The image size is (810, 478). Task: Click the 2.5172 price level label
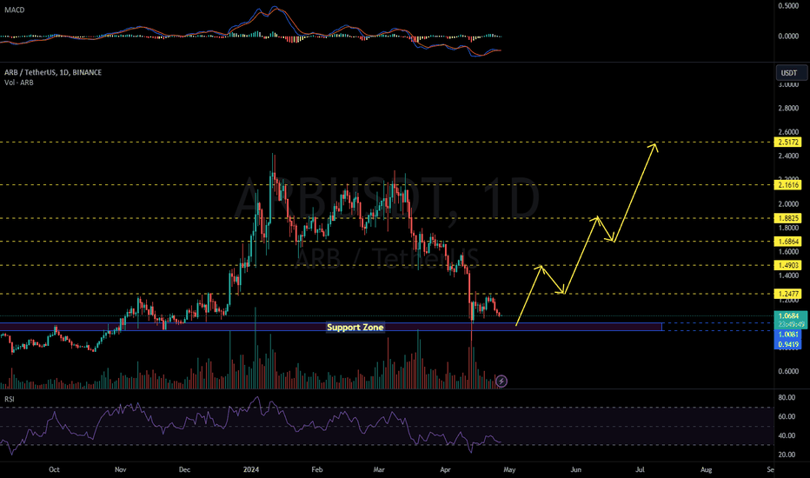click(x=787, y=143)
